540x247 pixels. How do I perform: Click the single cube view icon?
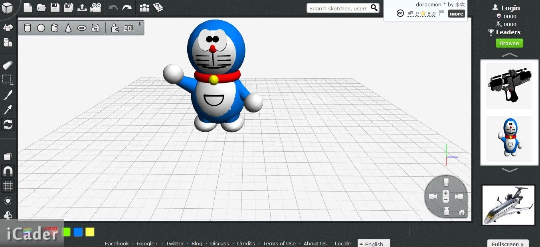coord(8,156)
